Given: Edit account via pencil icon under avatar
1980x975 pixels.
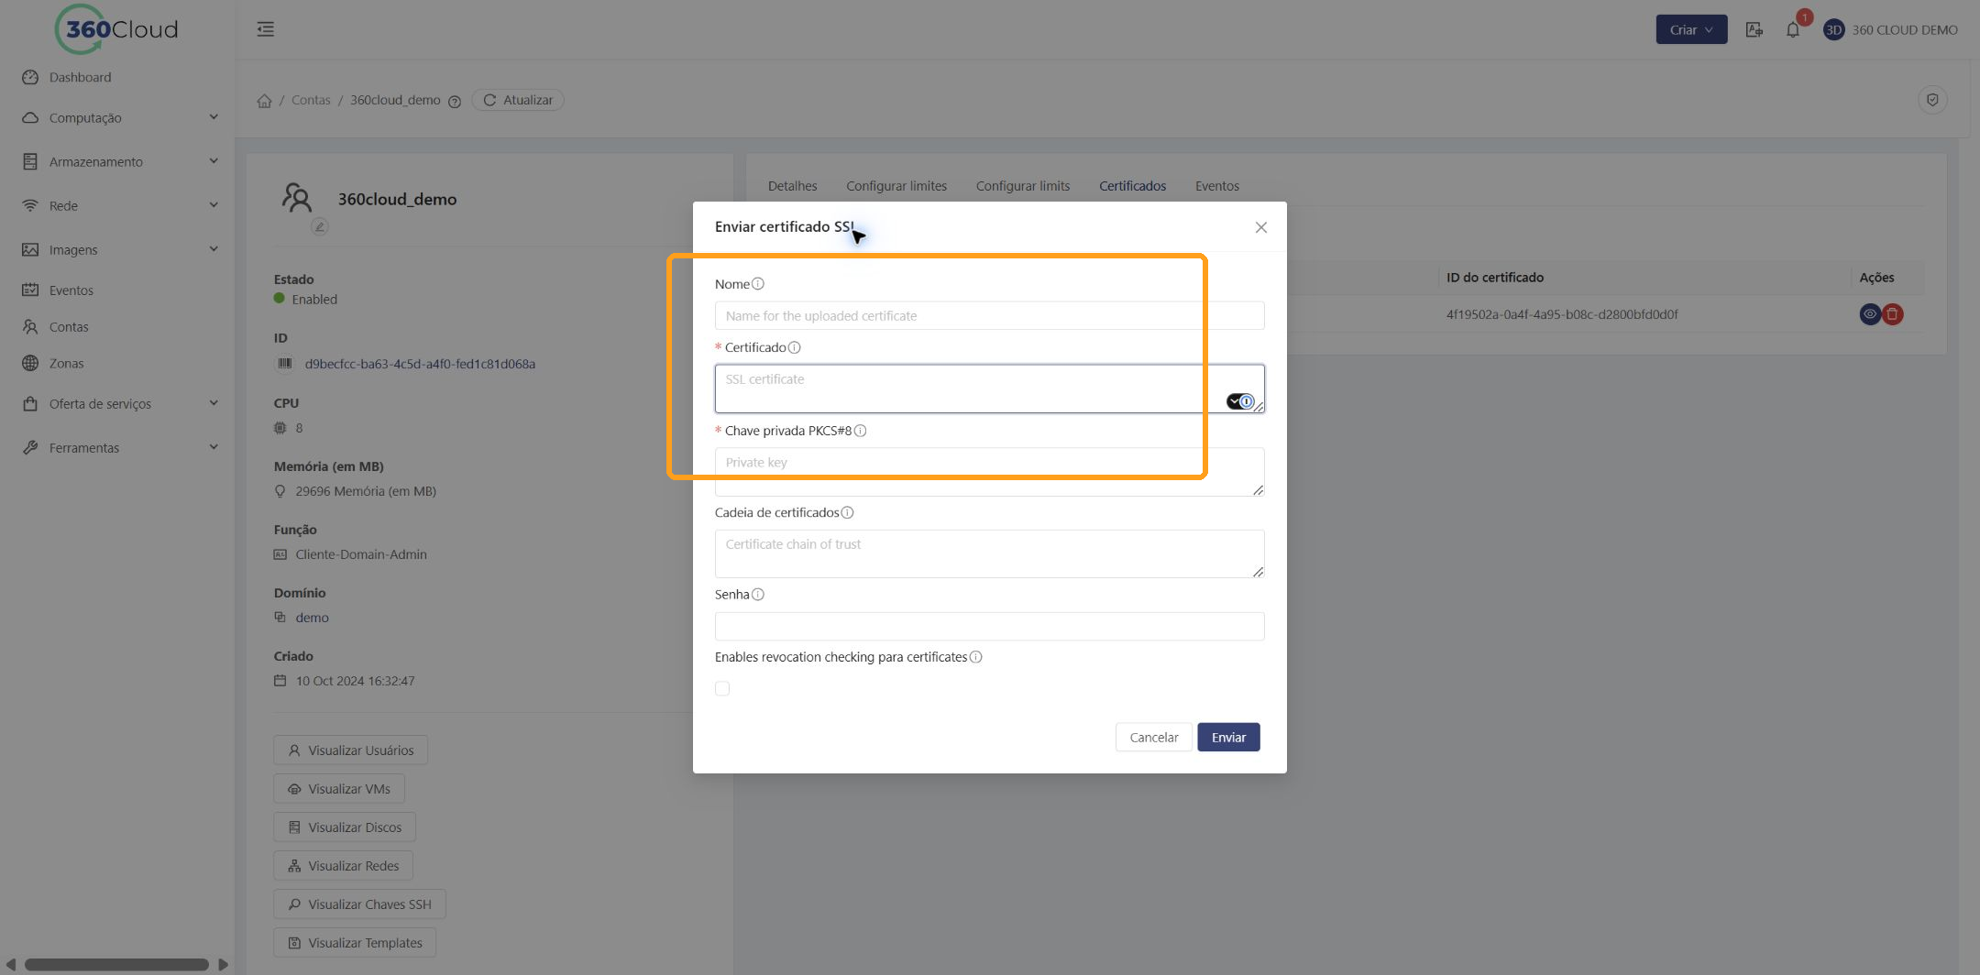Looking at the screenshot, I should [x=319, y=226].
